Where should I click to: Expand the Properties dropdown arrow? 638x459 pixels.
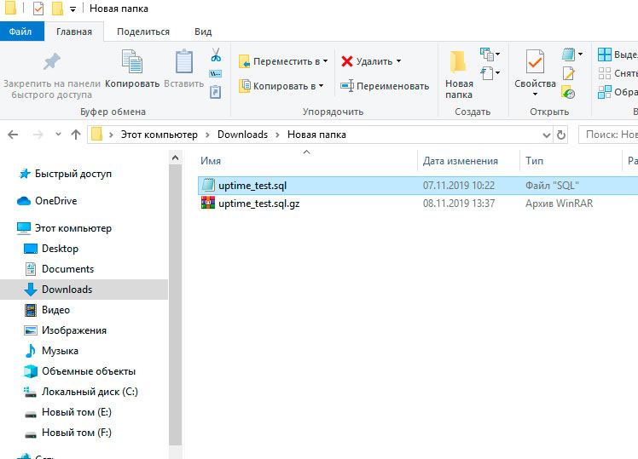click(535, 95)
